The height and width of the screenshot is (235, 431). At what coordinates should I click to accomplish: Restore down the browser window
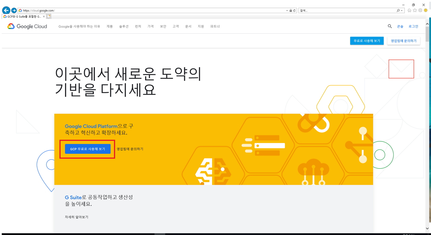click(413, 5)
